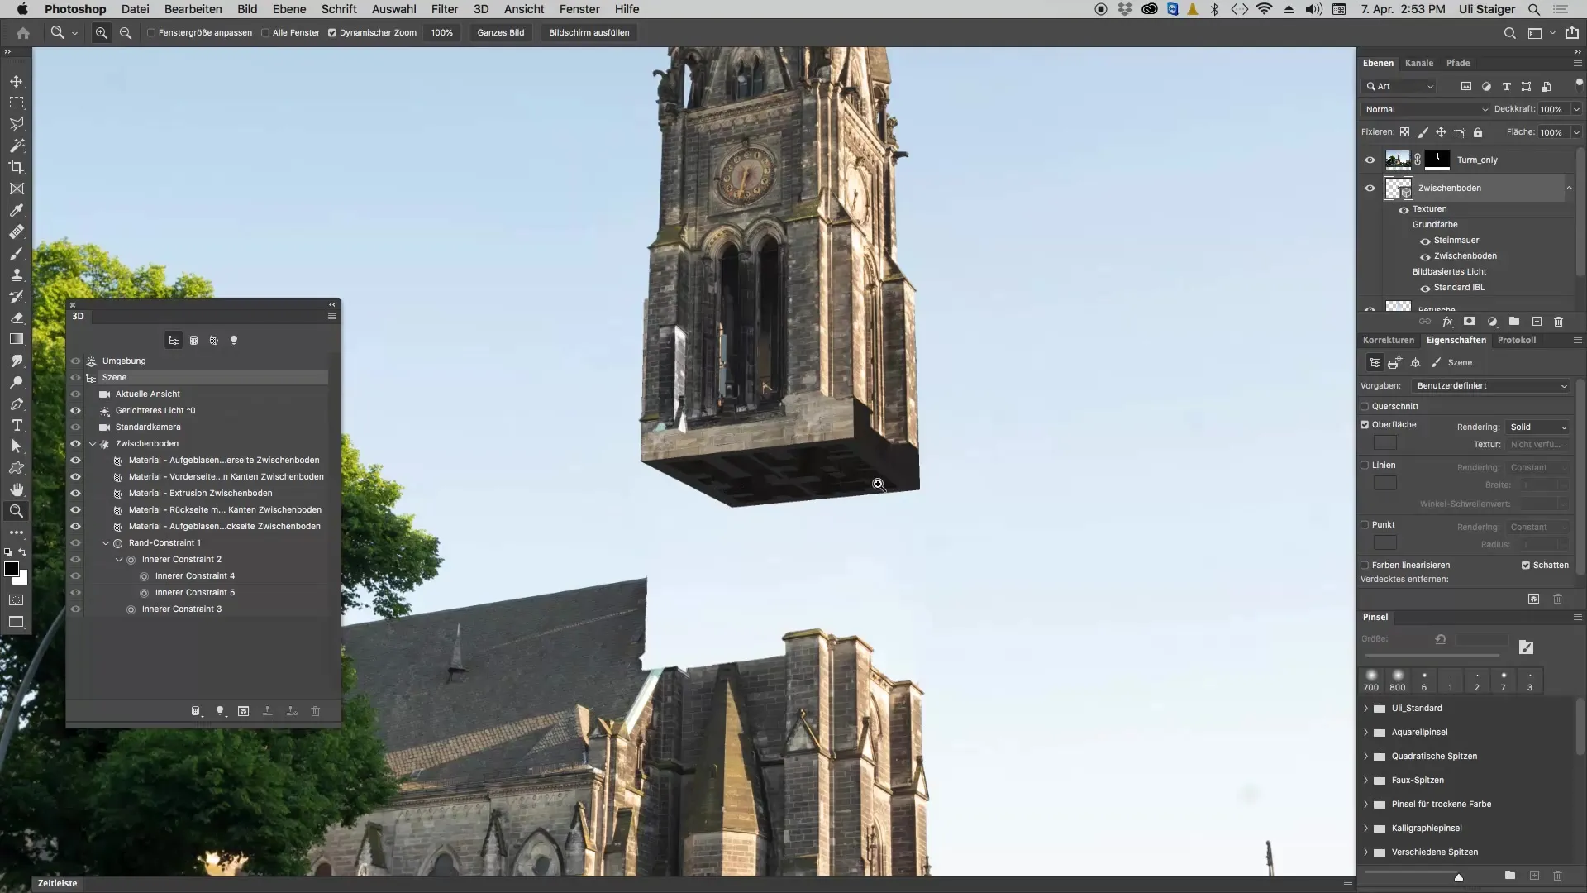This screenshot has height=893, width=1587.
Task: Click the foreground color swatch
Action: pos(12,569)
